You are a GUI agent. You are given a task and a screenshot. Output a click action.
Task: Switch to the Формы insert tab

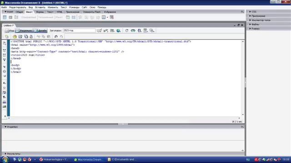click(40, 12)
